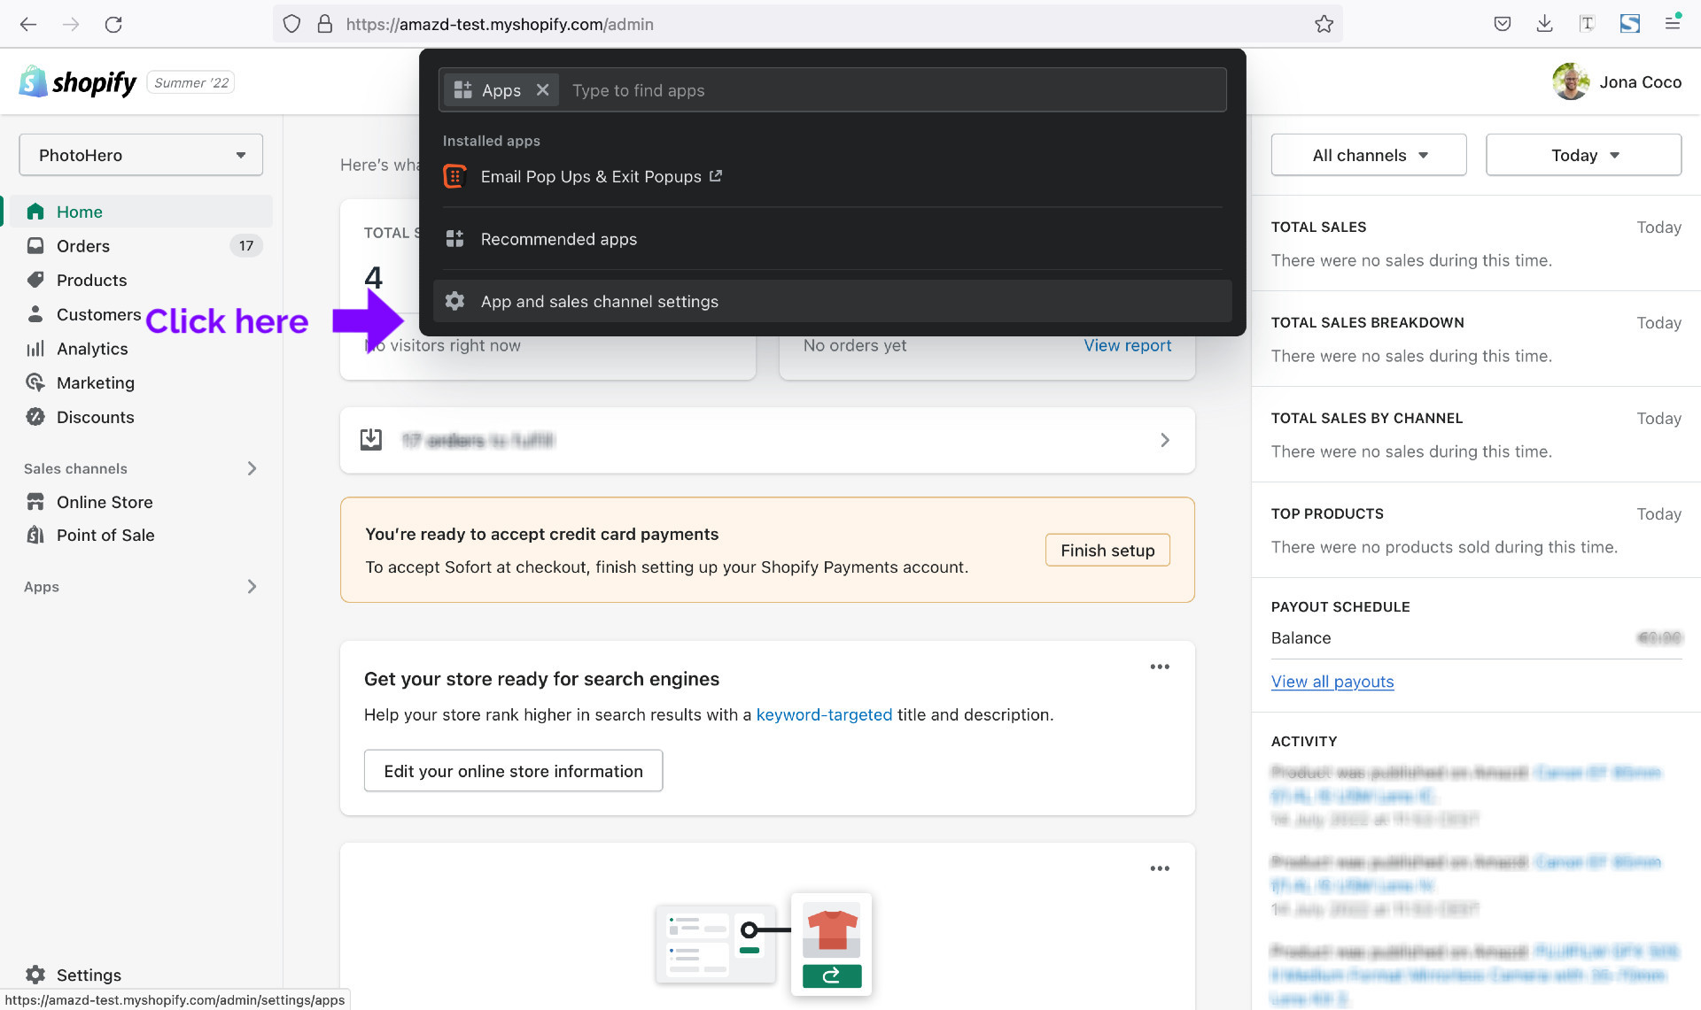Open the Pocket save icon
The height and width of the screenshot is (1010, 1701).
pos(1502,24)
